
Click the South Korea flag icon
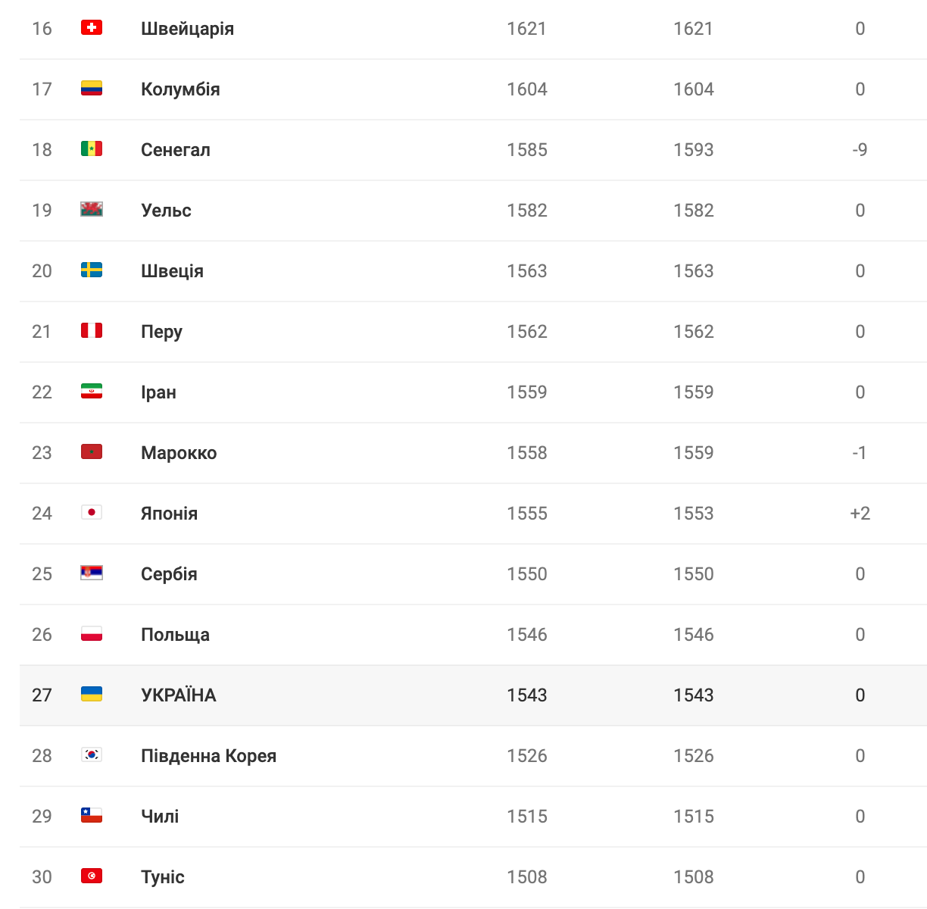tap(92, 754)
